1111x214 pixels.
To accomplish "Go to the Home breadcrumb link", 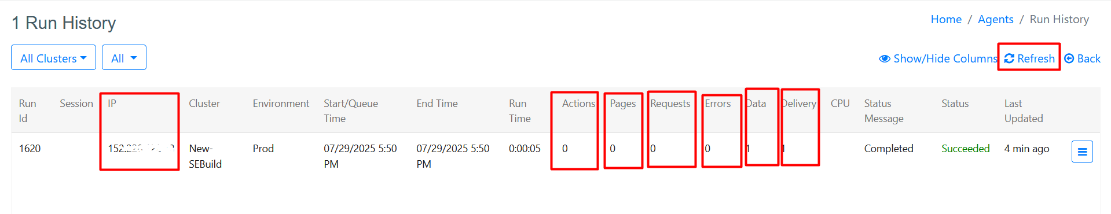I will (946, 19).
